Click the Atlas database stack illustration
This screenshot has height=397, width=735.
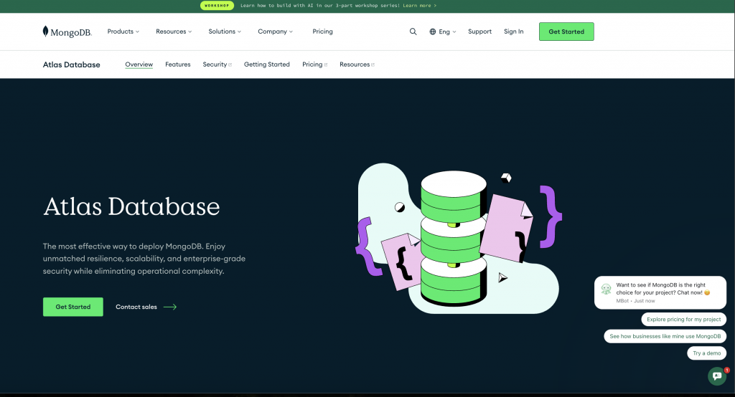click(x=453, y=237)
